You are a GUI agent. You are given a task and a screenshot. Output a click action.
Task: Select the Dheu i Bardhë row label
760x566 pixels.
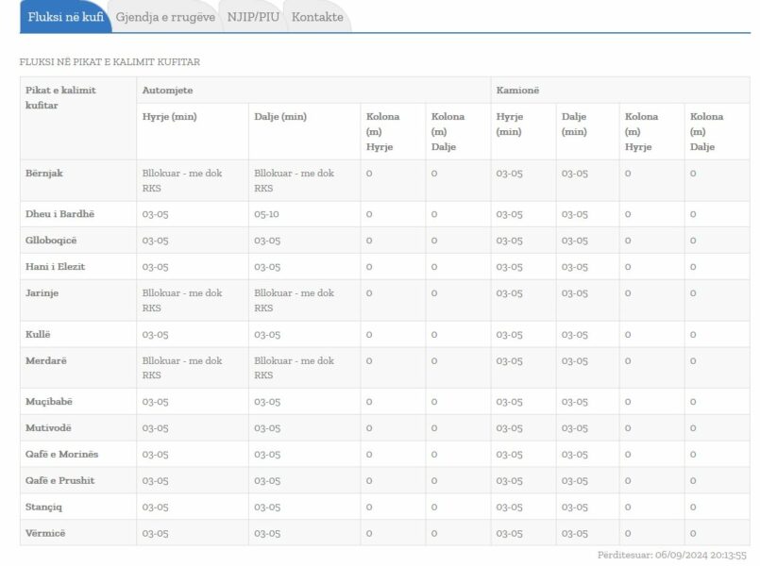click(59, 214)
